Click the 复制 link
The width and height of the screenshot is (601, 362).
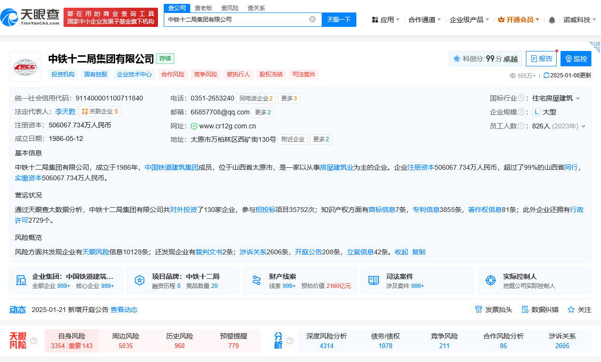point(419,252)
